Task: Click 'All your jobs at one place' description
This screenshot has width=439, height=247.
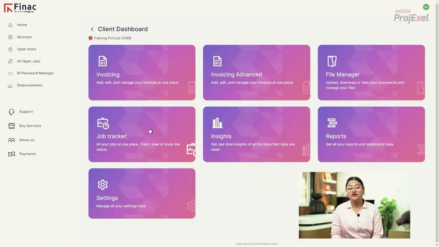Action: click(x=138, y=147)
